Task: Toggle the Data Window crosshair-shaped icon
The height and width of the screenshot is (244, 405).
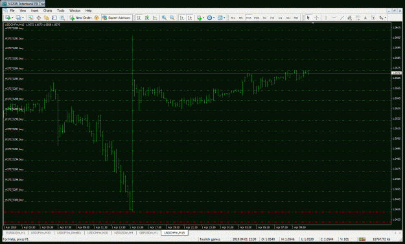Action: coord(38,17)
